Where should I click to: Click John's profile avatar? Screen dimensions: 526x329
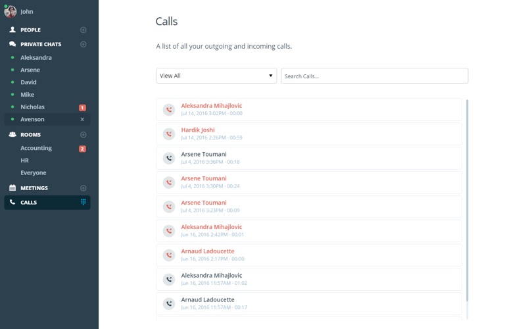point(10,11)
